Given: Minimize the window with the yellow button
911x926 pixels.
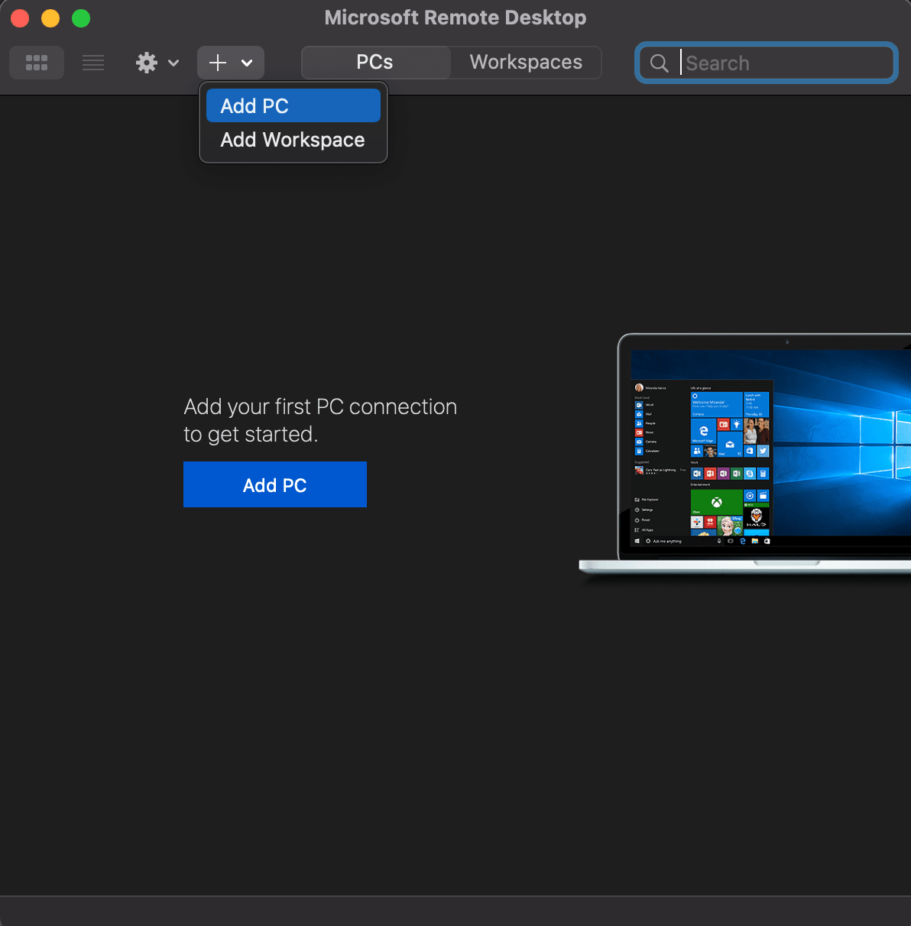Looking at the screenshot, I should 50,18.
